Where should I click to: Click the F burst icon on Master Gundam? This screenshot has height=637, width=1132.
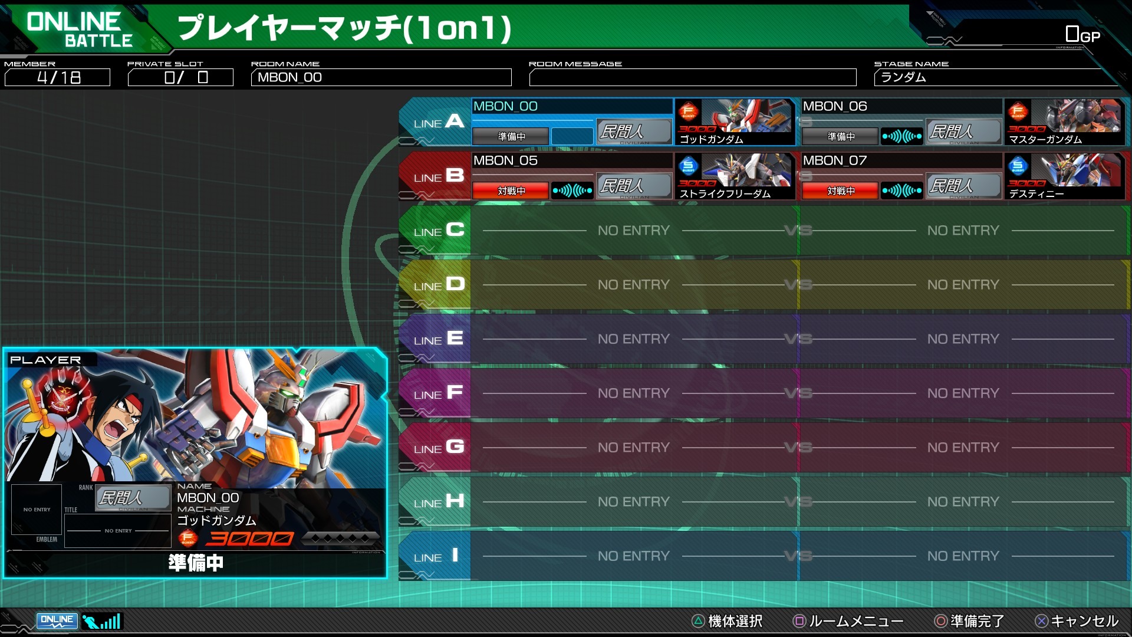1018,111
